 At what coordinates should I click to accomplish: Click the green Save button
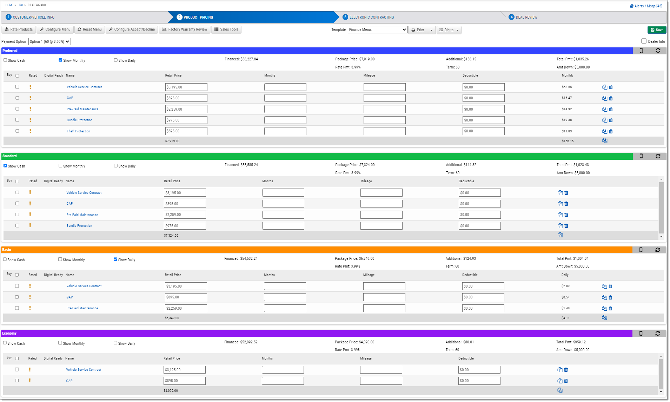[657, 30]
